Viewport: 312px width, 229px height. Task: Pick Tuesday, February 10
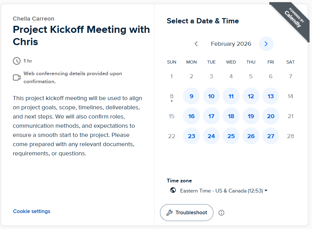[211, 96]
